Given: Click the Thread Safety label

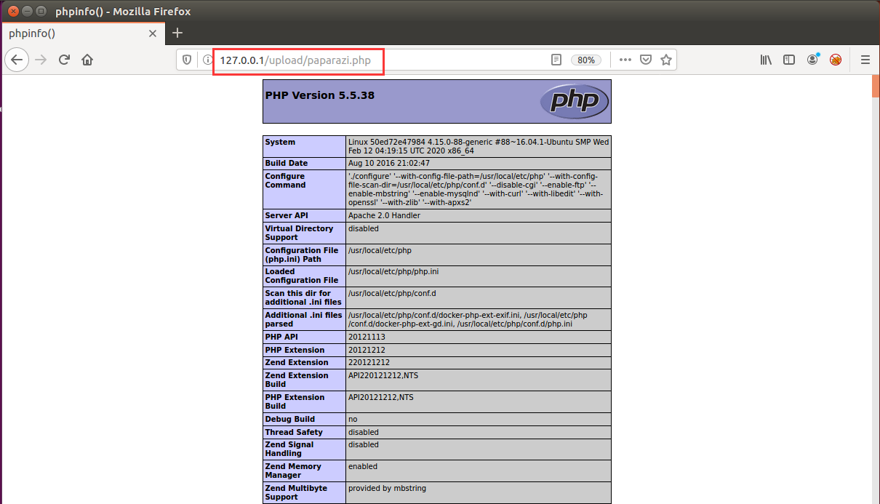Looking at the screenshot, I should tap(294, 433).
